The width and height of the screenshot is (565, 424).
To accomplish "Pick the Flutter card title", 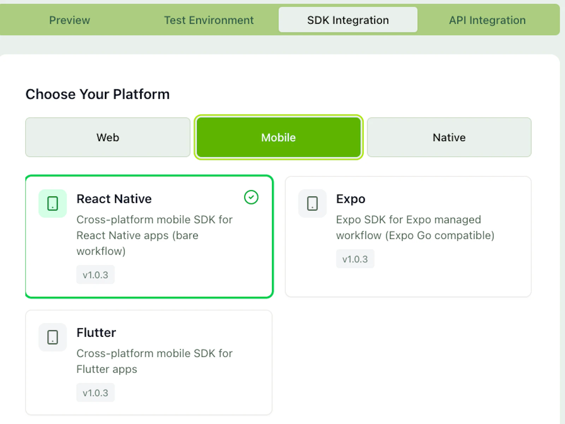I will 96,332.
